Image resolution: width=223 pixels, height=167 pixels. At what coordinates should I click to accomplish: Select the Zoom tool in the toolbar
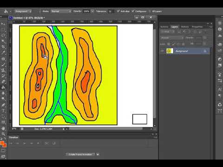click(x=3, y=134)
